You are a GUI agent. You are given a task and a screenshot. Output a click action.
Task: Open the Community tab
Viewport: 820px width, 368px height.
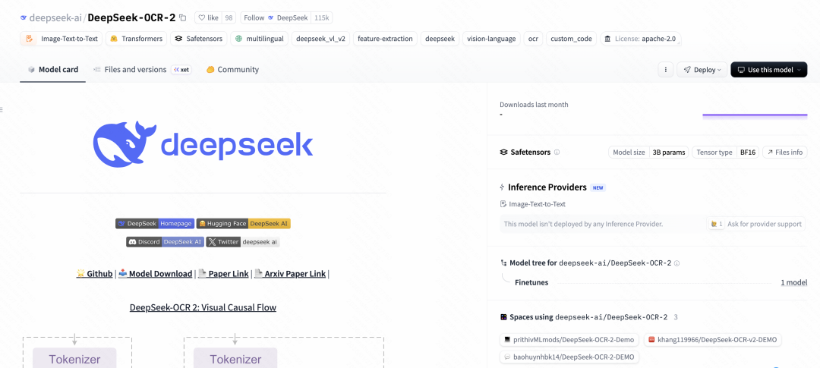tap(232, 70)
